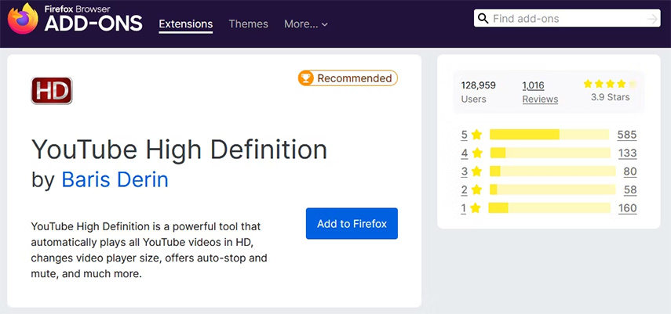Screen dimensions: 671x314
Task: Click the YouTube High Definition title
Action: (179, 150)
